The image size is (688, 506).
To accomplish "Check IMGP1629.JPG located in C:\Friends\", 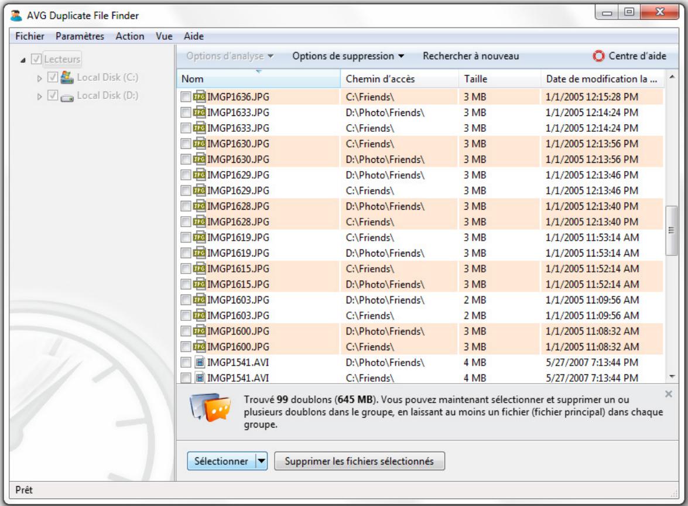I will (186, 190).
